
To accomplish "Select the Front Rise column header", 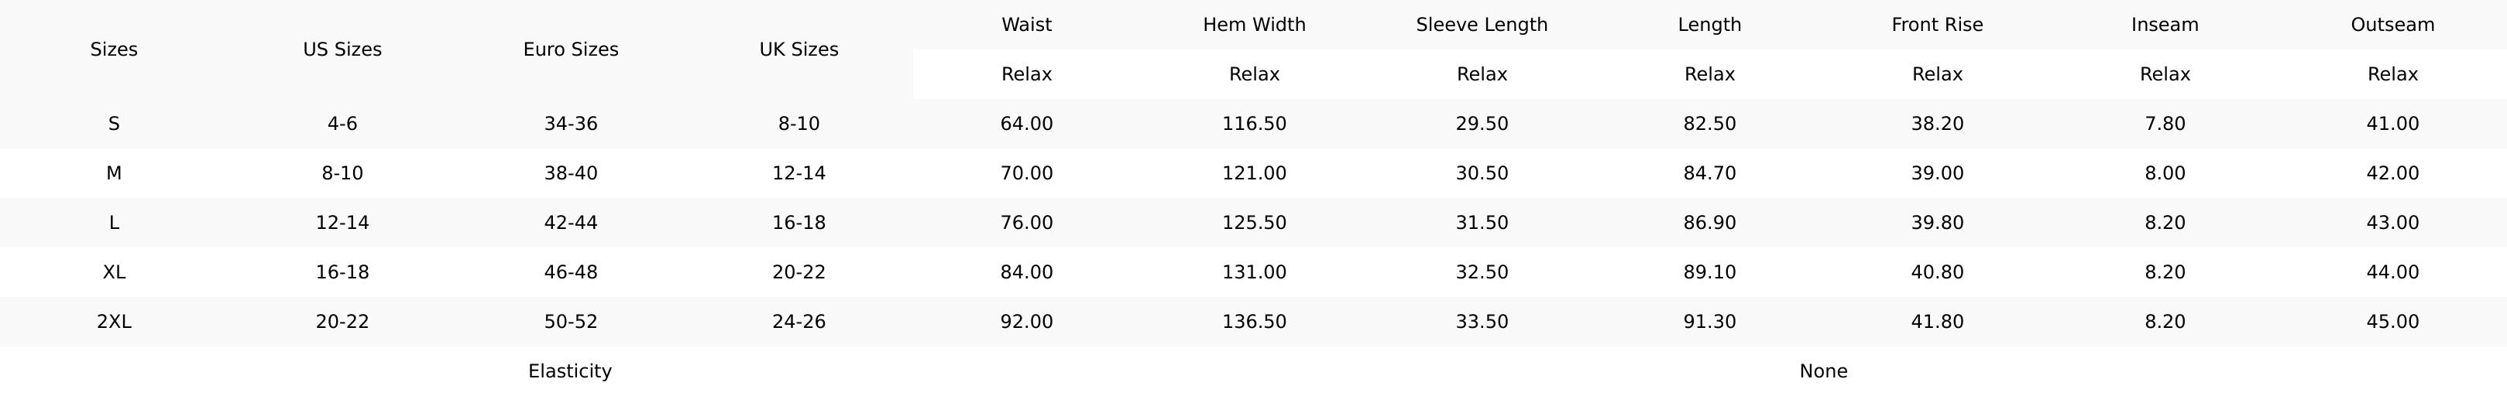I will (x=1937, y=26).
